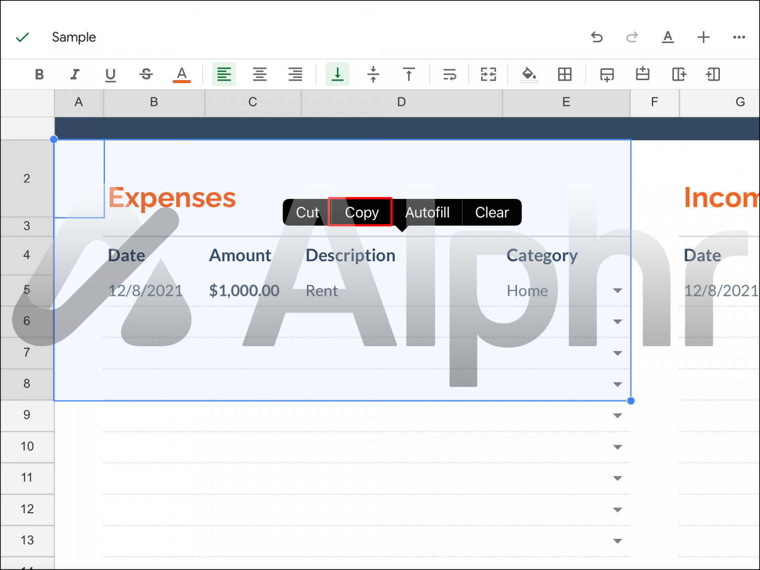
Task: Toggle center text alignment
Action: tap(260, 75)
